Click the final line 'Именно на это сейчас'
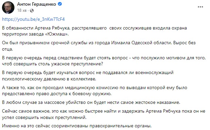The width and height of the screenshot is (210, 130). pyautogui.click(x=77, y=126)
